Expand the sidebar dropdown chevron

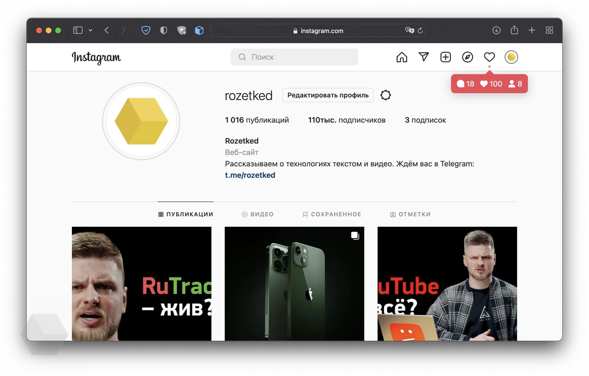point(90,30)
